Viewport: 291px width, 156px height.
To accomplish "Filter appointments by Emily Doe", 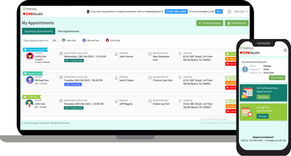I will coord(113,40).
